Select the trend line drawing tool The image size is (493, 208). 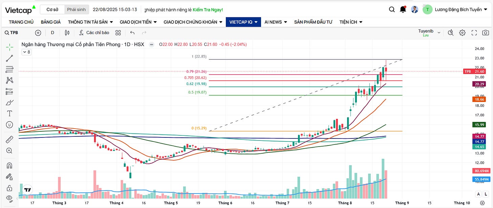9,58
